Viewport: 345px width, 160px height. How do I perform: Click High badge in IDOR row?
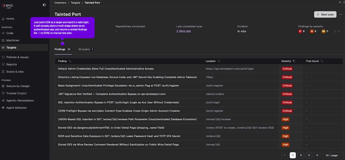(285, 136)
